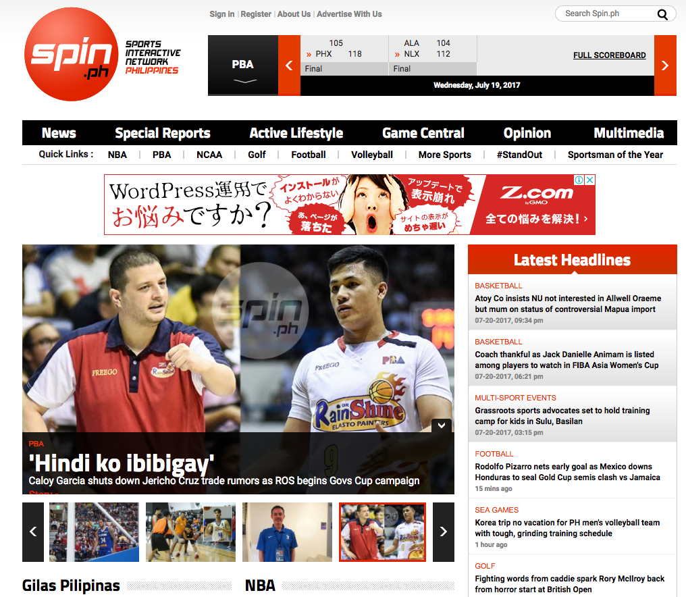The image size is (686, 597).
Task: Select More Sports quick link
Action: click(x=444, y=155)
